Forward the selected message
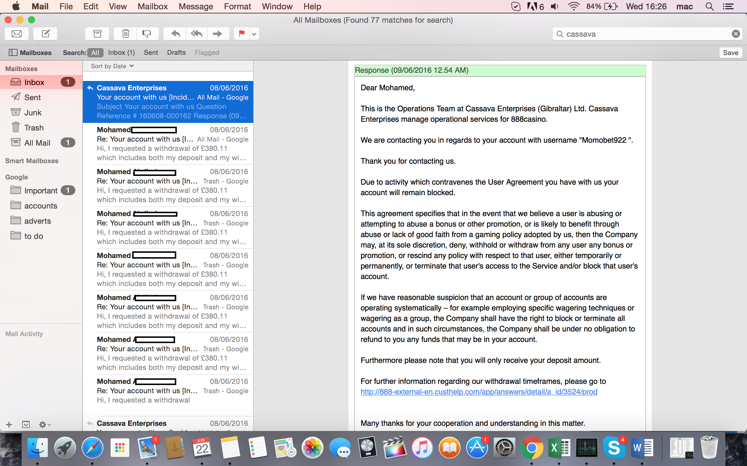Screen dimensions: 747x466 pyautogui.click(x=218, y=33)
